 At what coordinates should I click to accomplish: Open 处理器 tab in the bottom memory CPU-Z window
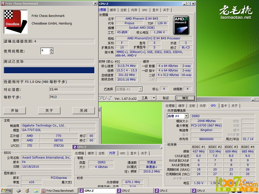pyautogui.click(x=80, y=153)
